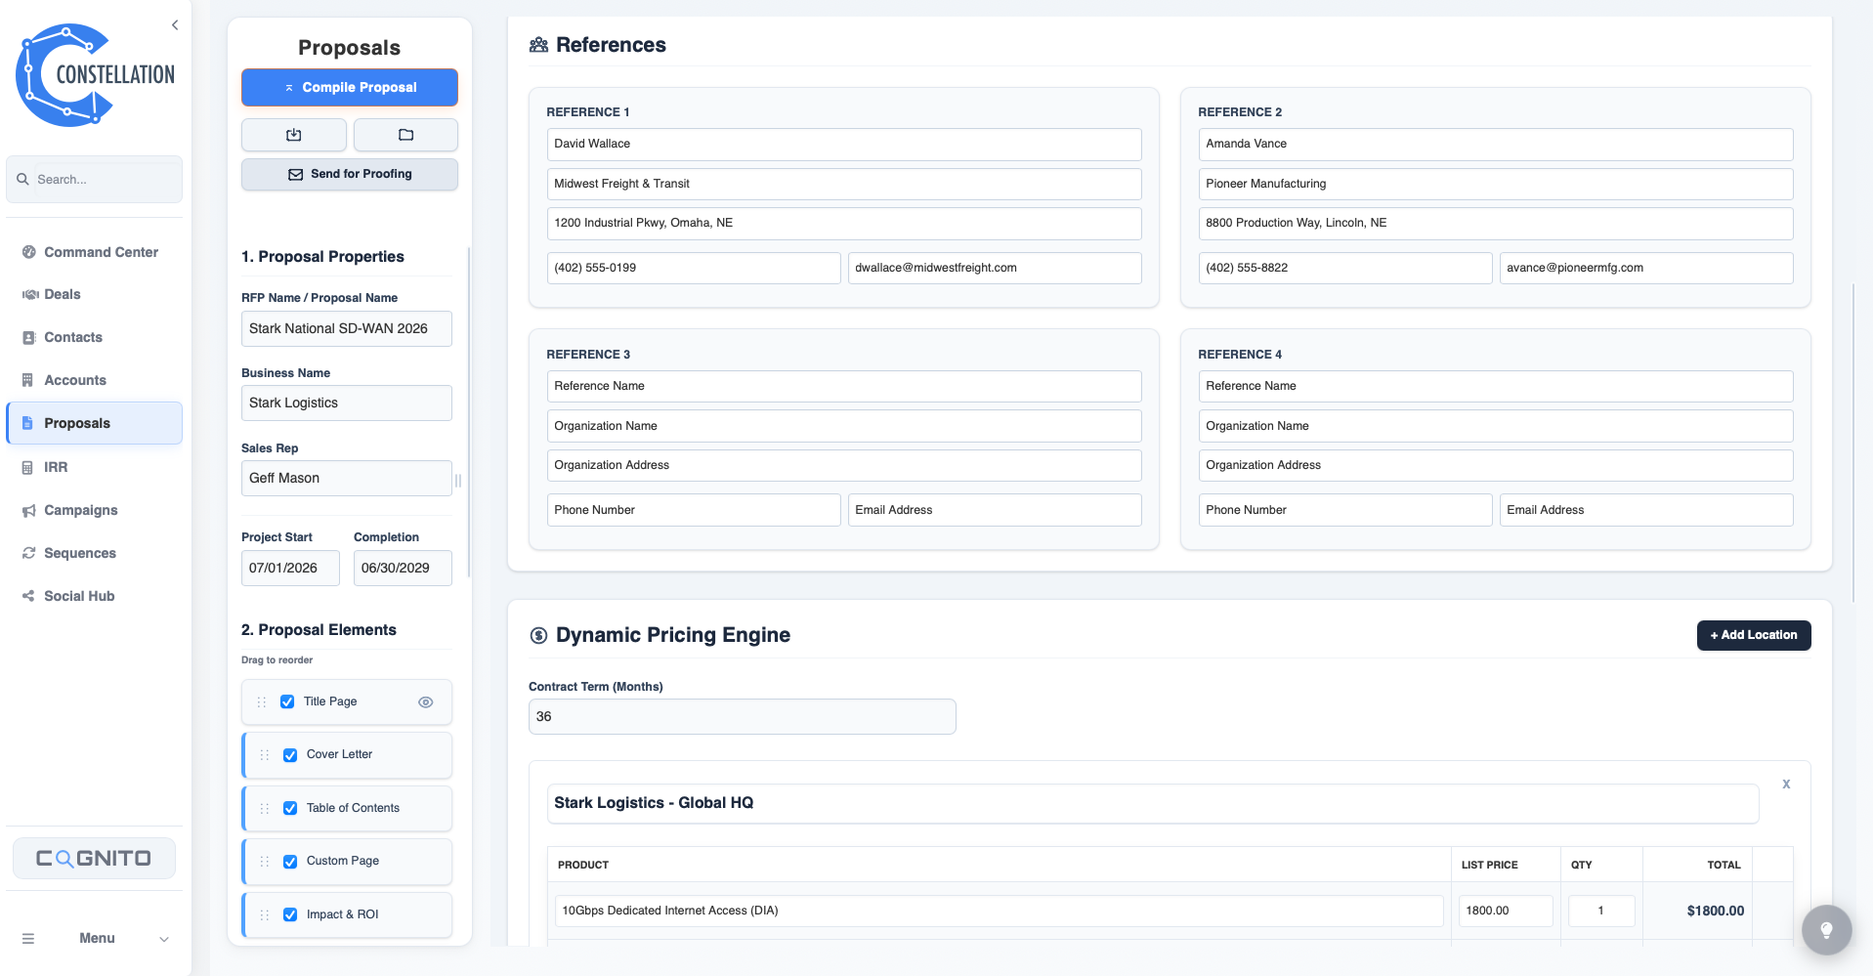
Task: Click the floating lightbulb assistant button
Action: [x=1825, y=929]
